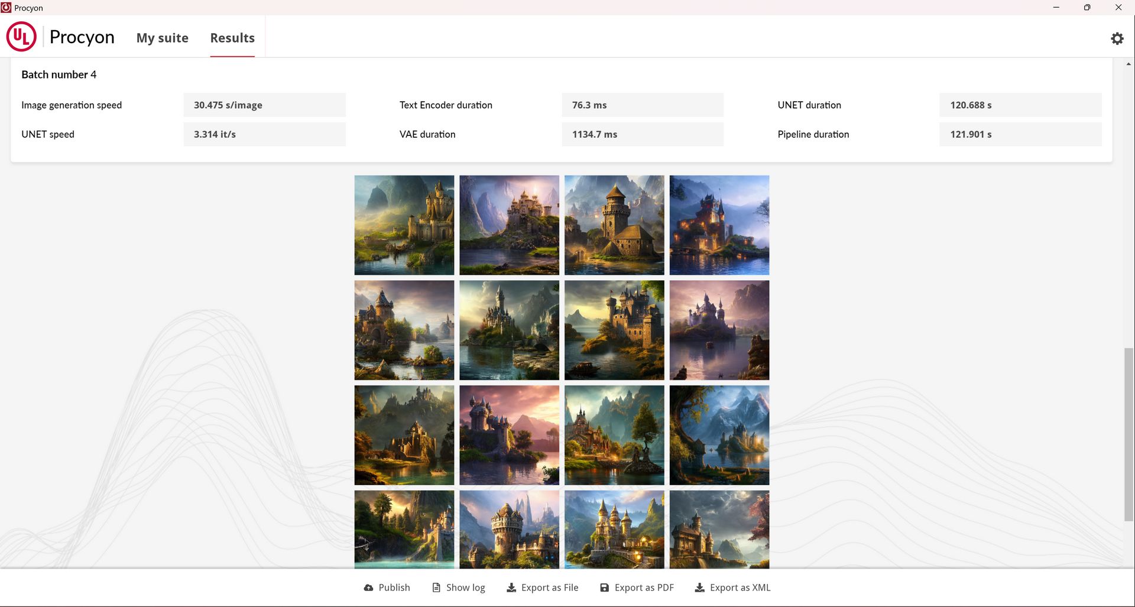Screen dimensions: 1135x607
Task: Click the 30.475 s/image value
Action: click(228, 105)
